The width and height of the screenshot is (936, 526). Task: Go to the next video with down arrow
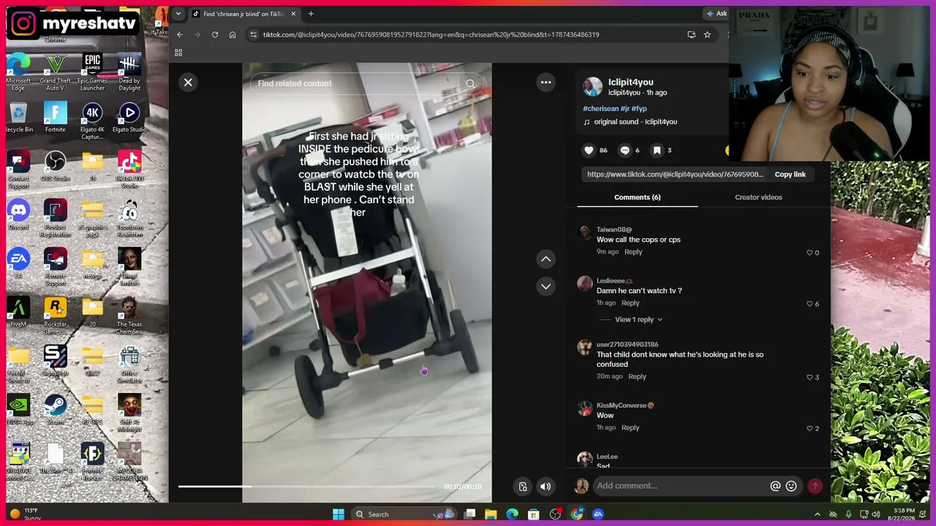pos(546,286)
